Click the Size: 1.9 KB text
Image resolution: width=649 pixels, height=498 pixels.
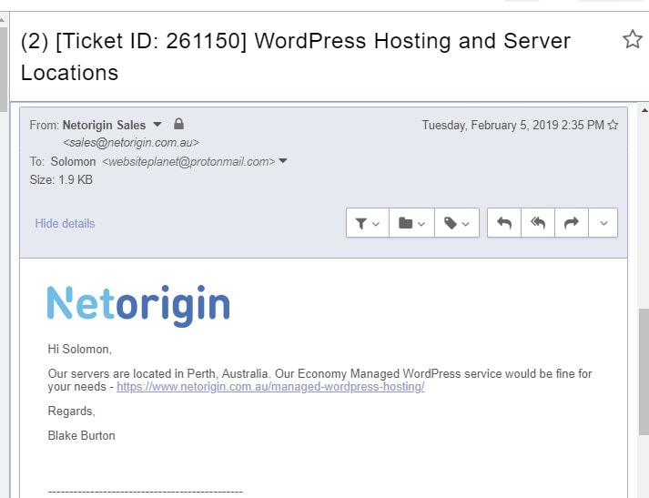coord(61,179)
